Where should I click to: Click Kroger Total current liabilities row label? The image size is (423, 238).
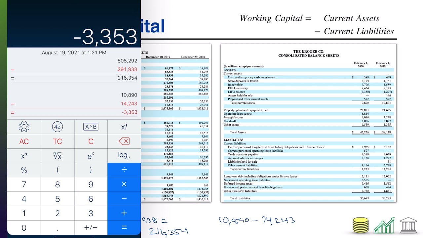245,169
